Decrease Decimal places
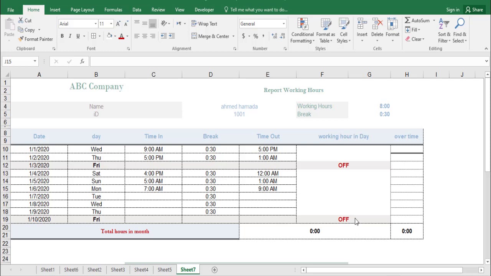Screen dimensions: 491x276 coord(283,36)
